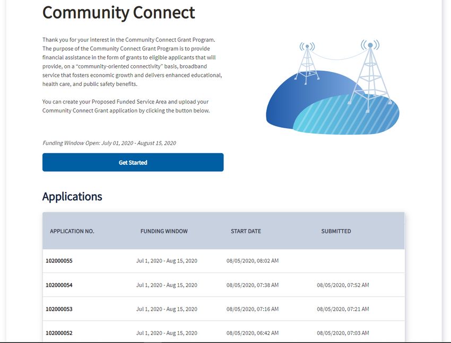Sort by START DATE column header
Viewport: 451px width, 343px height.
(x=246, y=231)
